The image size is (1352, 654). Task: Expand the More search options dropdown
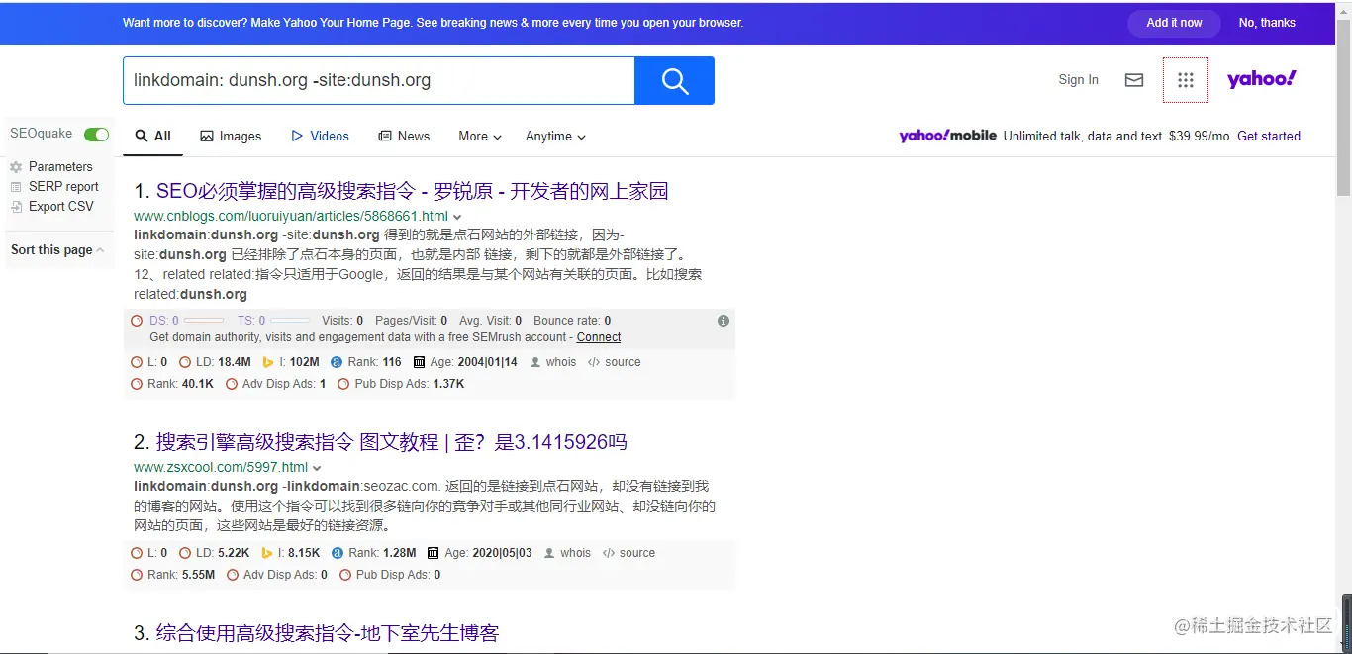click(480, 137)
